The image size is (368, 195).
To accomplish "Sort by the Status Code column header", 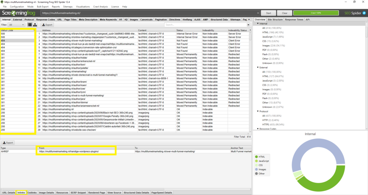I will pyautogui.click(x=18, y=30).
